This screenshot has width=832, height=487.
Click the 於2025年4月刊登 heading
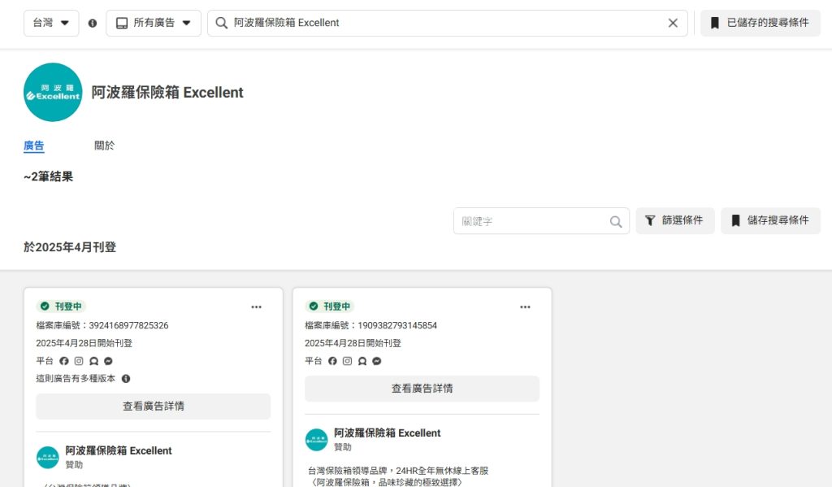point(70,247)
